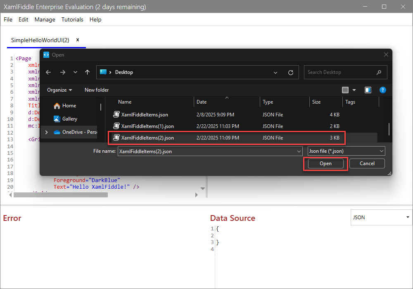Minimize the XamlFiddle window

365,7
